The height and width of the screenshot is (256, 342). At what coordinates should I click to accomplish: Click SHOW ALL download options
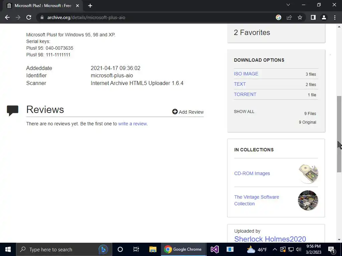pyautogui.click(x=244, y=111)
